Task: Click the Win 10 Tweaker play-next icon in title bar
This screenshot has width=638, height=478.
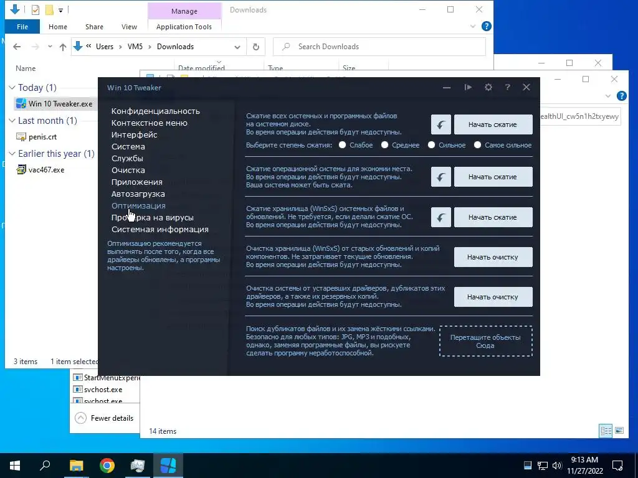Action: pyautogui.click(x=468, y=87)
